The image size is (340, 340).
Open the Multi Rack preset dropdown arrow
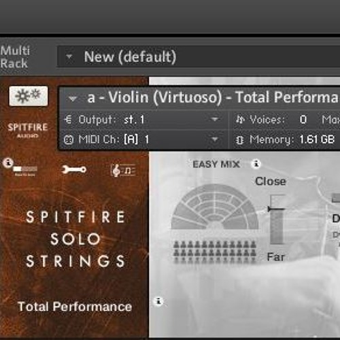tap(69, 56)
